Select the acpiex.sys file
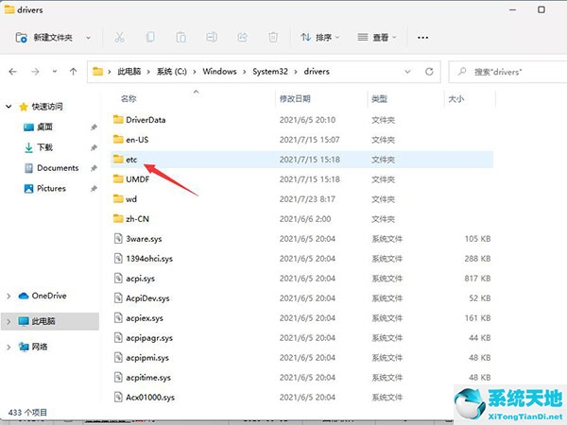This screenshot has height=425, width=567. (302, 318)
